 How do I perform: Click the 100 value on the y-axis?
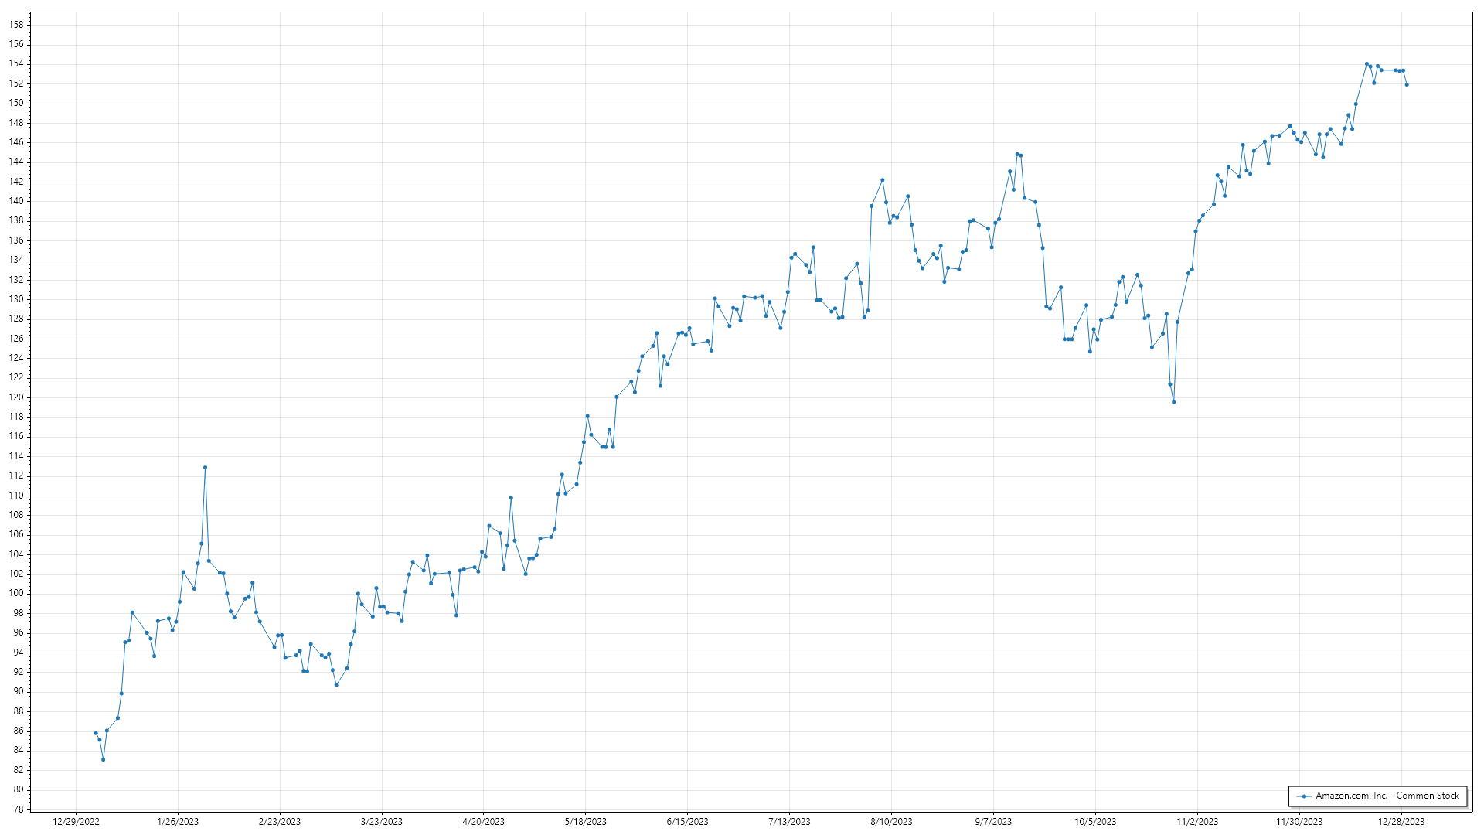pos(16,594)
